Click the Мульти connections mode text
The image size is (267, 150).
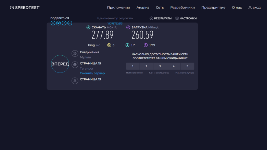(x=86, y=57)
